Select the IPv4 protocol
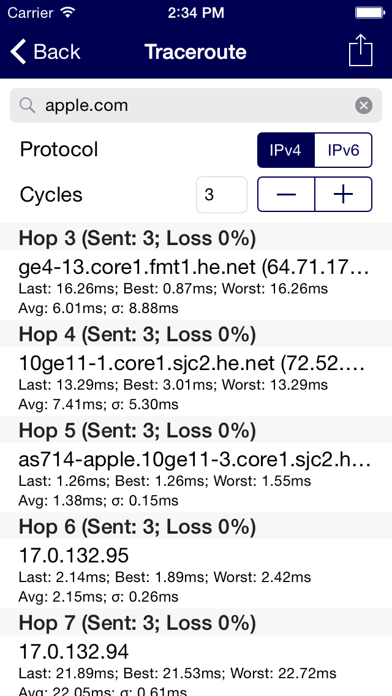392x696 pixels. click(x=285, y=150)
